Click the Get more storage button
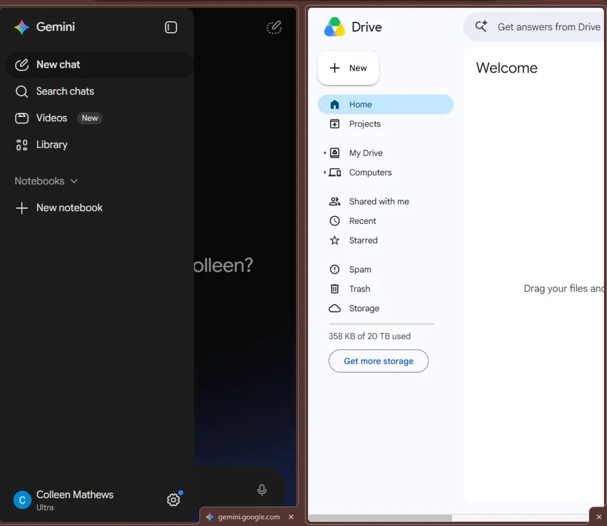 378,361
